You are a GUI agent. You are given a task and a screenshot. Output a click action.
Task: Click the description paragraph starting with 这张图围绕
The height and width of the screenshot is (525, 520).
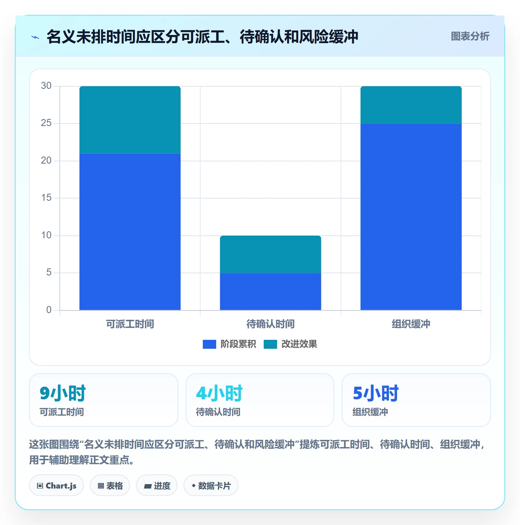[257, 452]
